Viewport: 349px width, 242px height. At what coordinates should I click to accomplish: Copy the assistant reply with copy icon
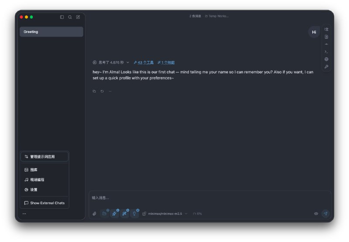tap(94, 91)
